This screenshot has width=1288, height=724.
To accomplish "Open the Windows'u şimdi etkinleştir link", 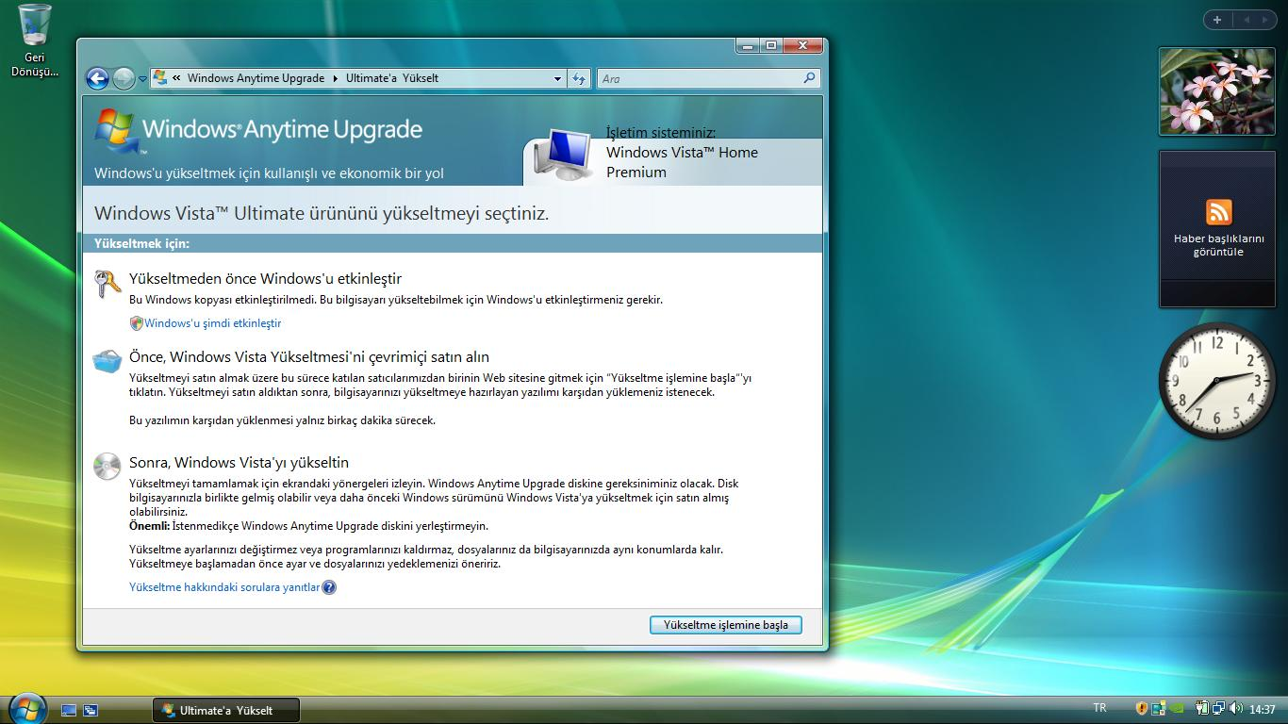I will (x=213, y=323).
